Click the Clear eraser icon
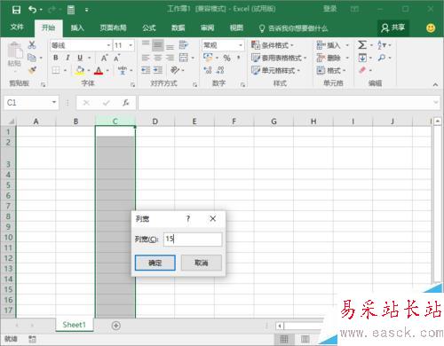 coord(362,70)
